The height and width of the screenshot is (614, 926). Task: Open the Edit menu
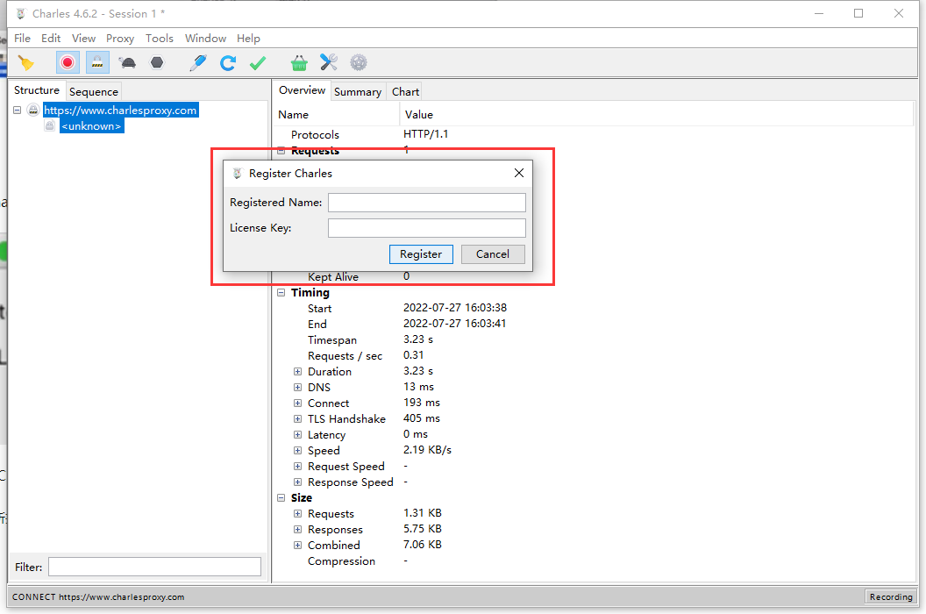tap(51, 39)
